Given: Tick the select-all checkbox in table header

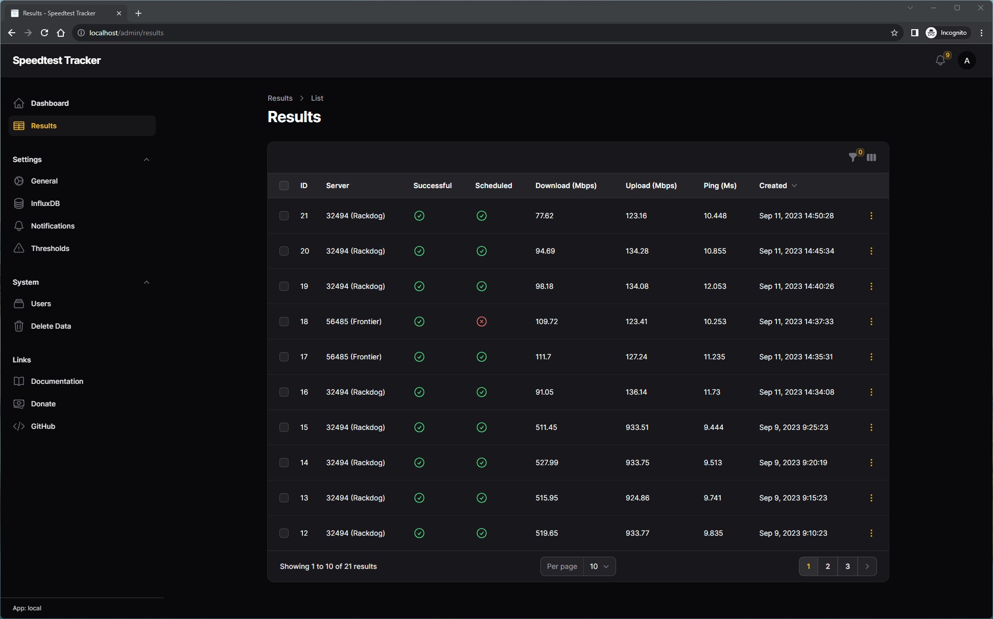Looking at the screenshot, I should click(284, 186).
